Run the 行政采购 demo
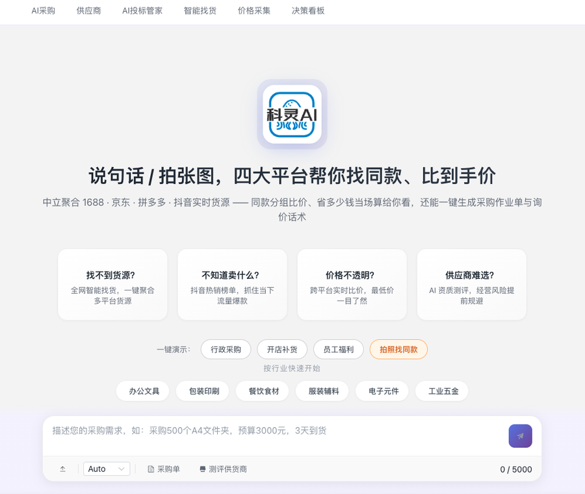 click(x=226, y=350)
